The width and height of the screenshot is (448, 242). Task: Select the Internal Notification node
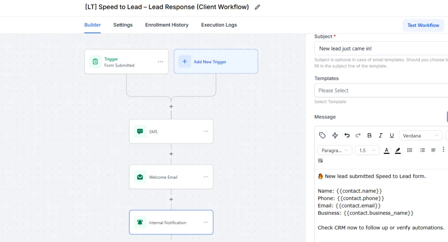[171, 222]
